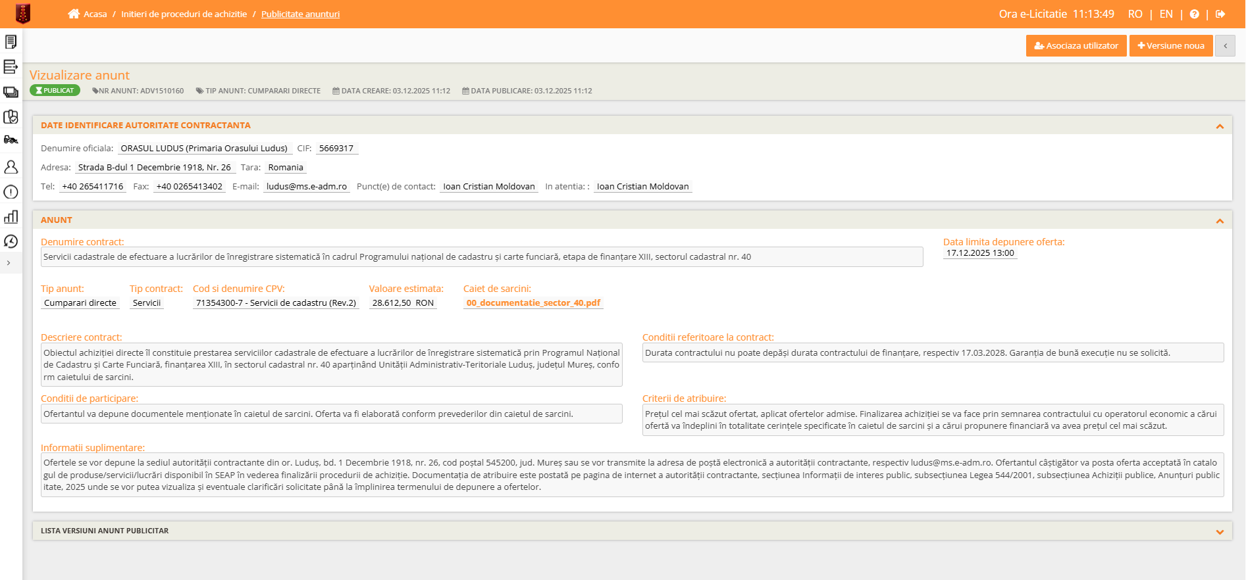The image size is (1246, 580).
Task: Open the bulldozer vehicle sidebar icon
Action: (11, 139)
